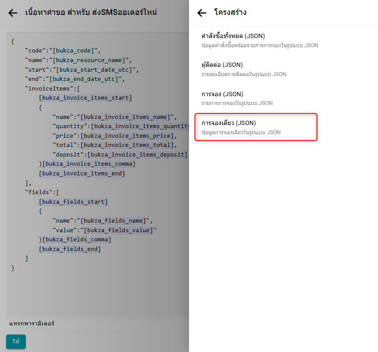The image size is (378, 352).
Task: Pick การจอง (JSON) from the list
Action: click(x=222, y=94)
